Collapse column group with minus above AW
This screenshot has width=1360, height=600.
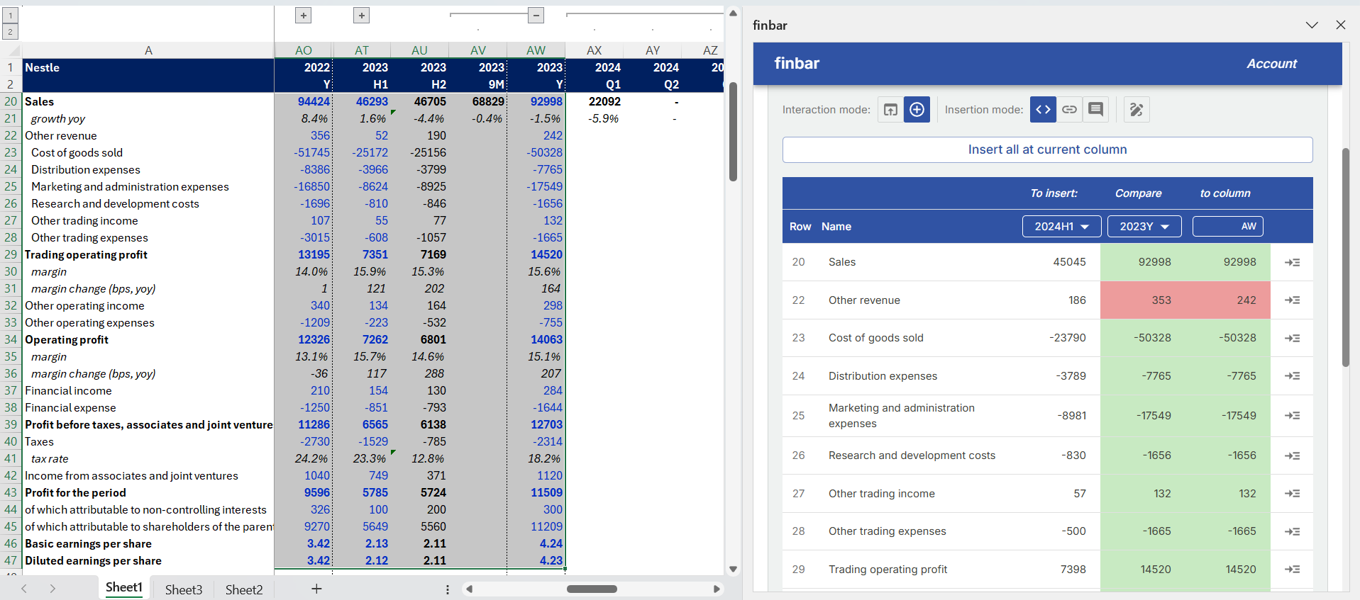click(536, 15)
